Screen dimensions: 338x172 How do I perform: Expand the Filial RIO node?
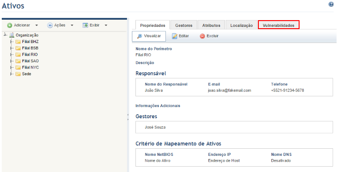point(12,55)
